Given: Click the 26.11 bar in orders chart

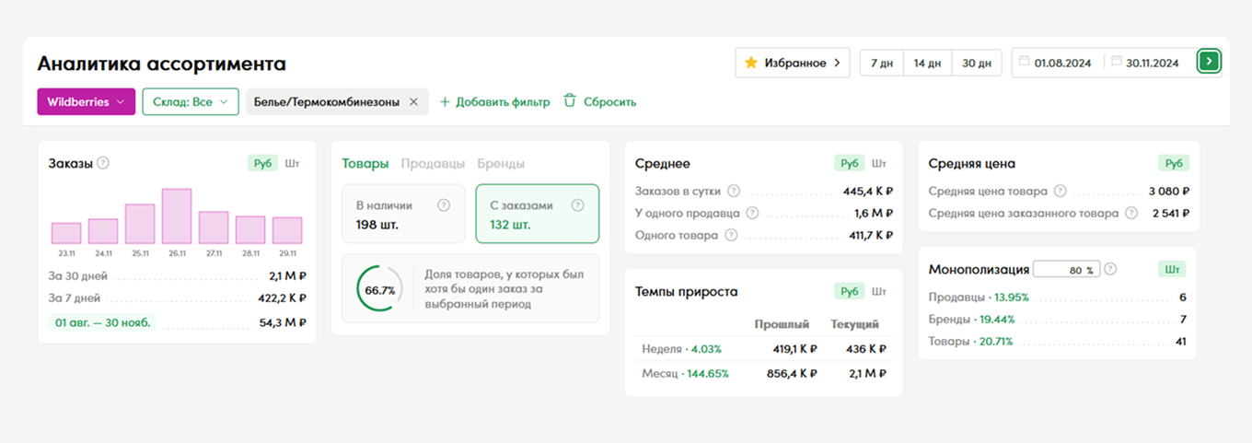Looking at the screenshot, I should tap(176, 216).
